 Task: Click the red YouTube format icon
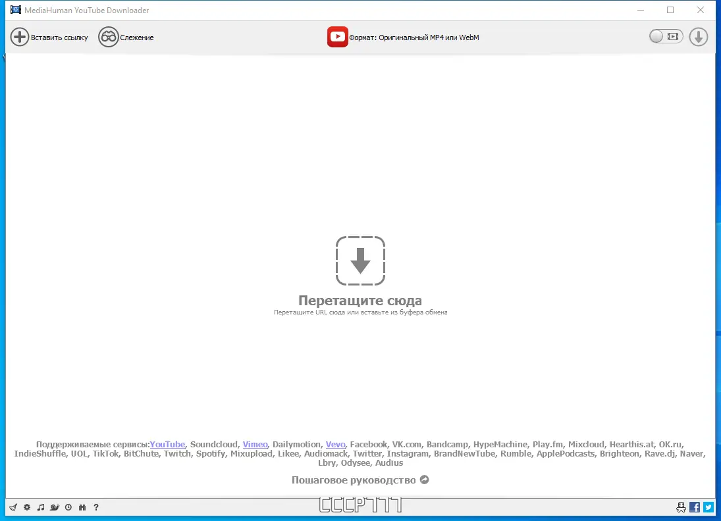(x=338, y=37)
